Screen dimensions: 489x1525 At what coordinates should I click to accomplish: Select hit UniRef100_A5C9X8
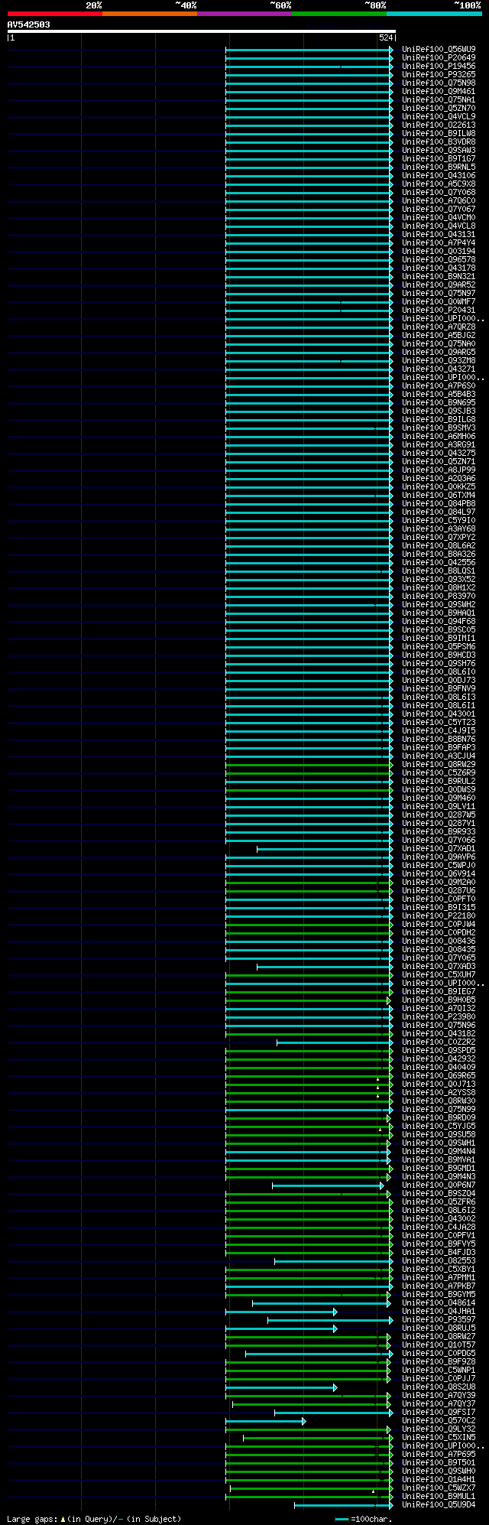(x=439, y=184)
